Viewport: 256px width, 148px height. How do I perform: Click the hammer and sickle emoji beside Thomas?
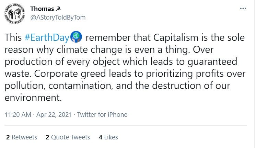(58, 9)
